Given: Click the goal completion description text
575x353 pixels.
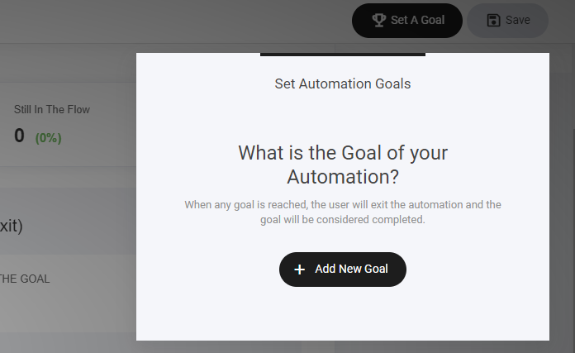Looking at the screenshot, I should [x=342, y=212].
